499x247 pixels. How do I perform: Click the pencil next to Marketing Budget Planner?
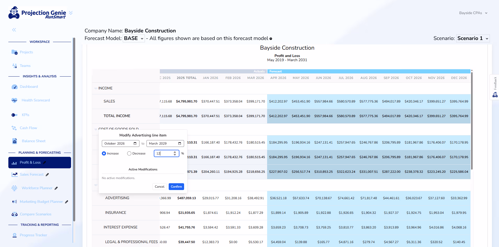pos(67,202)
